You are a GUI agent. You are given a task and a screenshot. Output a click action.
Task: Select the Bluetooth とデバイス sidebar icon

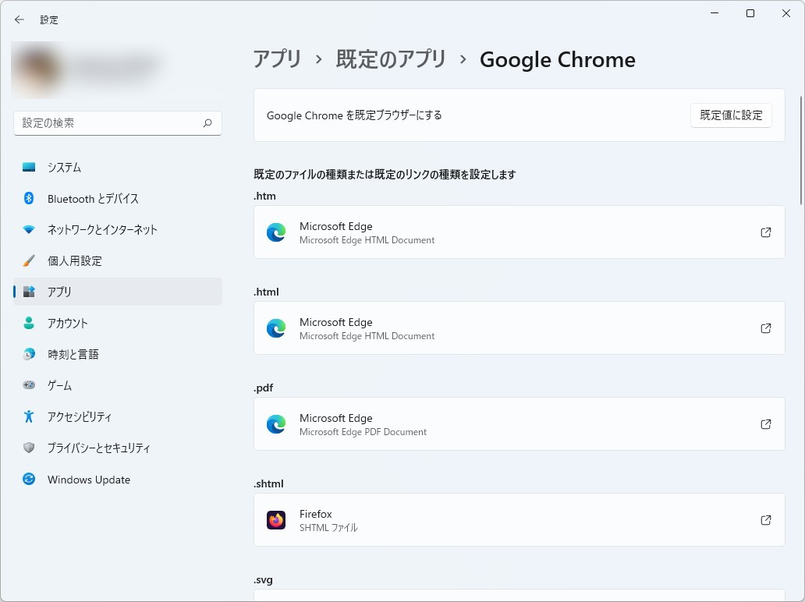point(27,198)
